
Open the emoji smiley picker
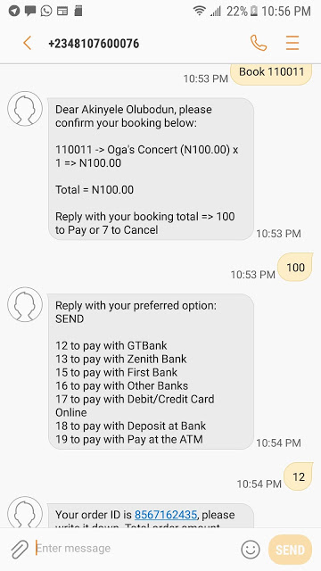coord(251,550)
